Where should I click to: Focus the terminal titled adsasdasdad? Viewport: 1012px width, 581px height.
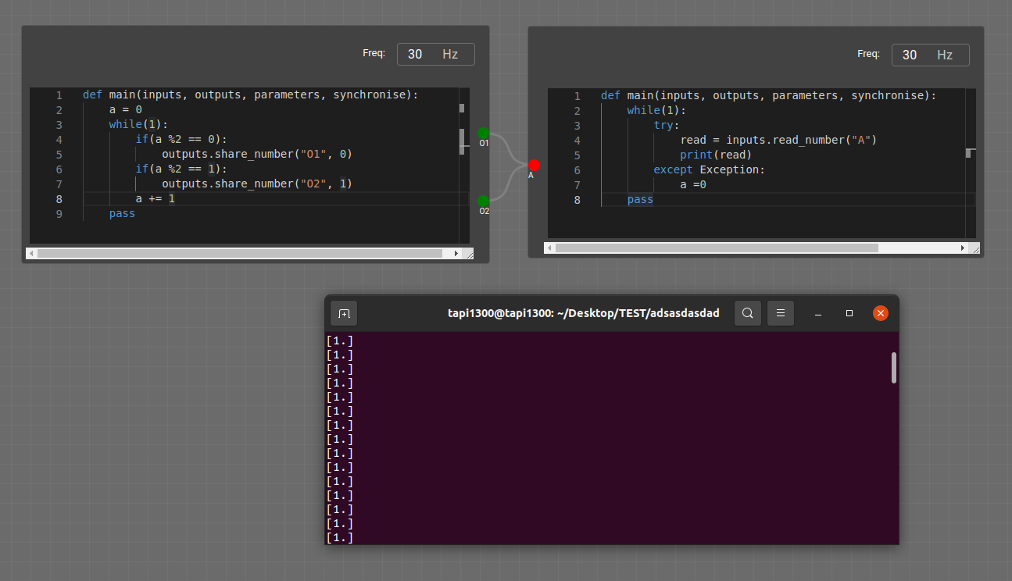pyautogui.click(x=584, y=312)
